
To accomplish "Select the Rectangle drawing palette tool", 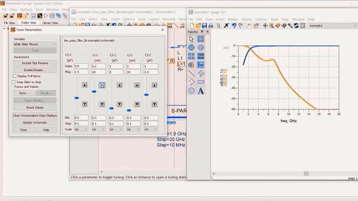I will point(201,82).
